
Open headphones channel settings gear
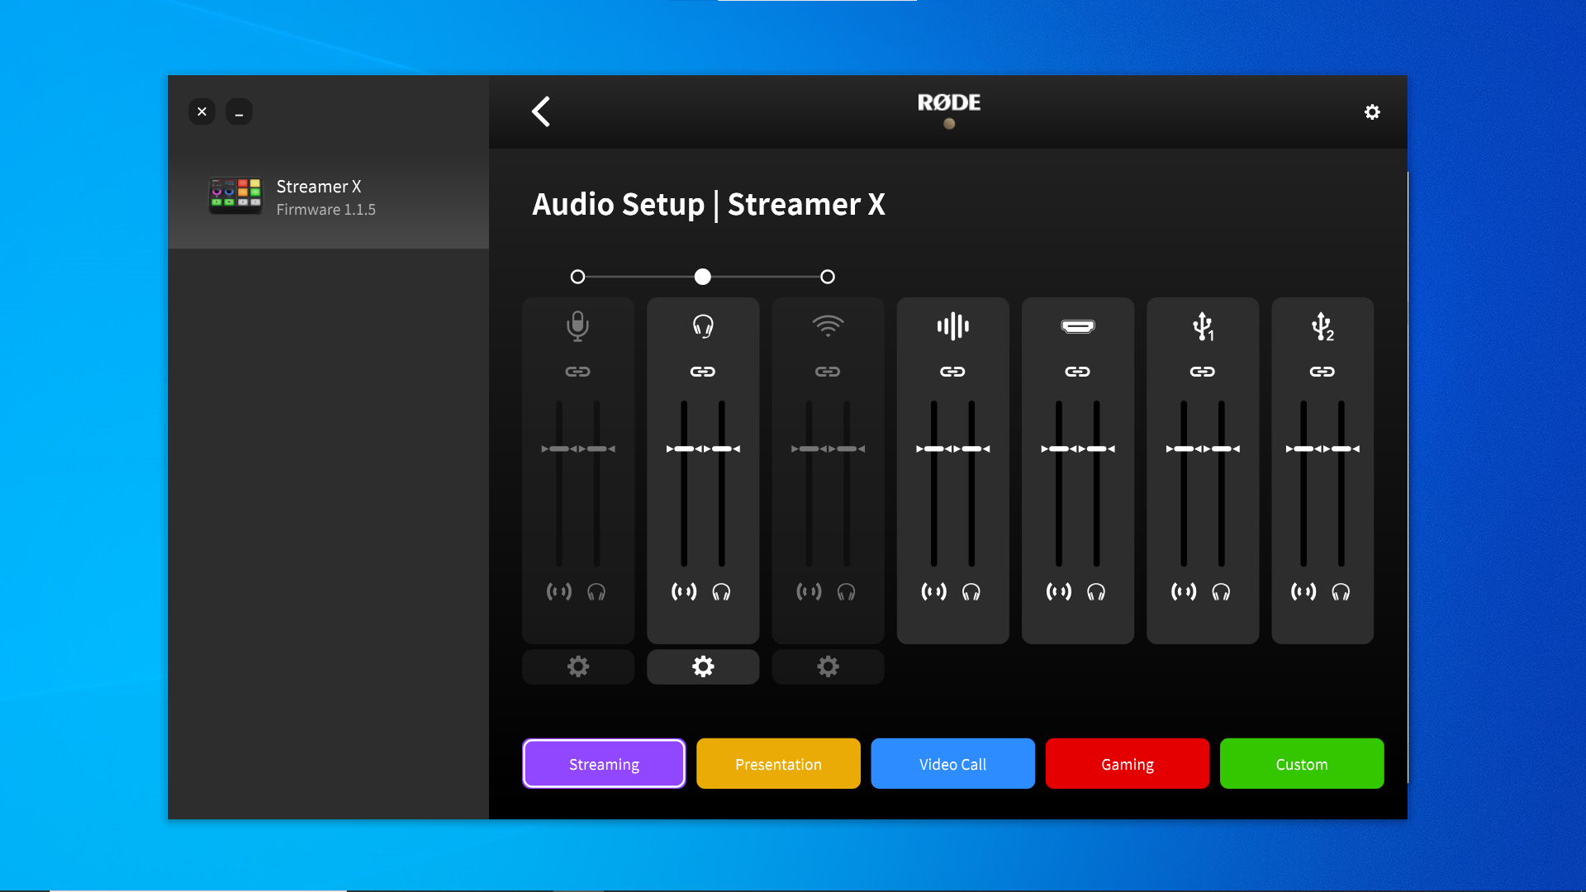(x=703, y=667)
